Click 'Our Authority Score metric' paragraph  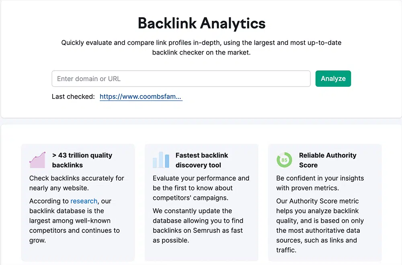pos(320,226)
